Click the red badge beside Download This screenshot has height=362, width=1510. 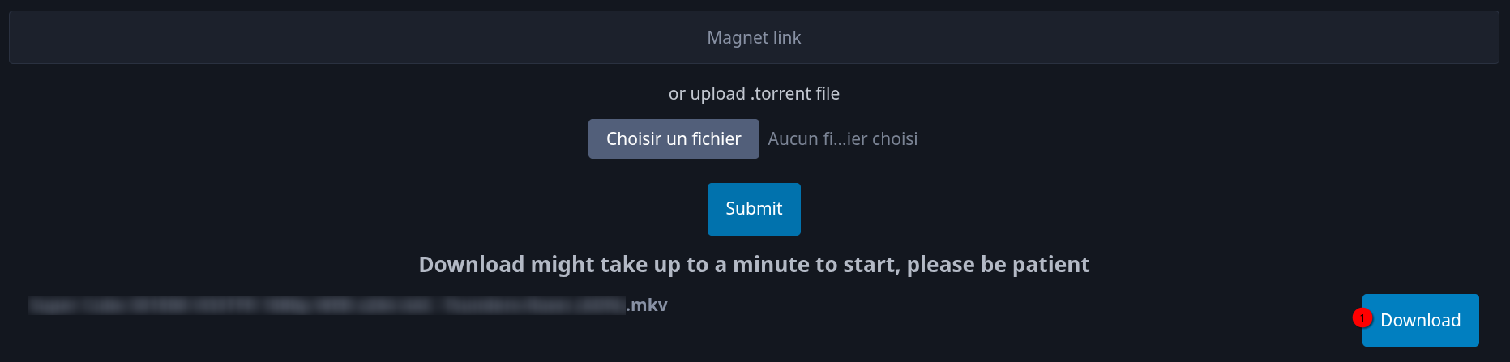pyautogui.click(x=1362, y=317)
